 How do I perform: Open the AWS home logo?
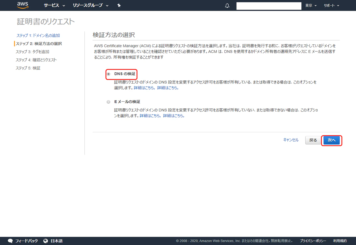[x=23, y=5]
